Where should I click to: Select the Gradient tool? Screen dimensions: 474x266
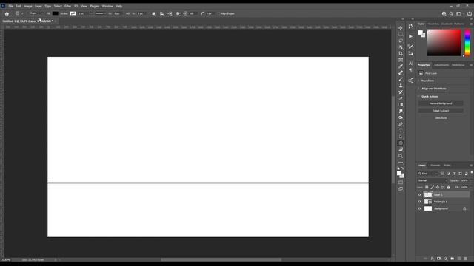(401, 105)
